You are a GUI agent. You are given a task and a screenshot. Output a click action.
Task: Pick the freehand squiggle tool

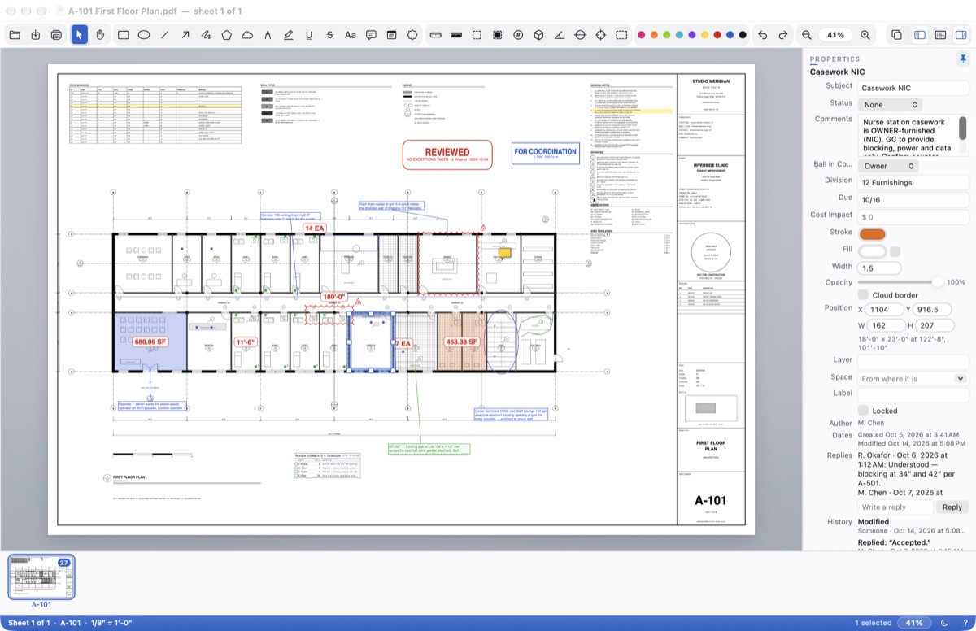point(206,35)
